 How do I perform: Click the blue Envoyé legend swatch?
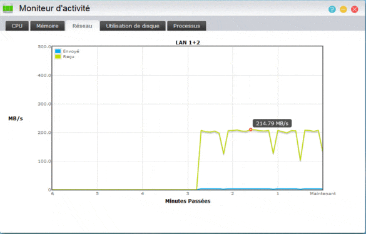pos(58,51)
